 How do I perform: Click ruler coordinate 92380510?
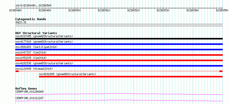click(104, 11)
